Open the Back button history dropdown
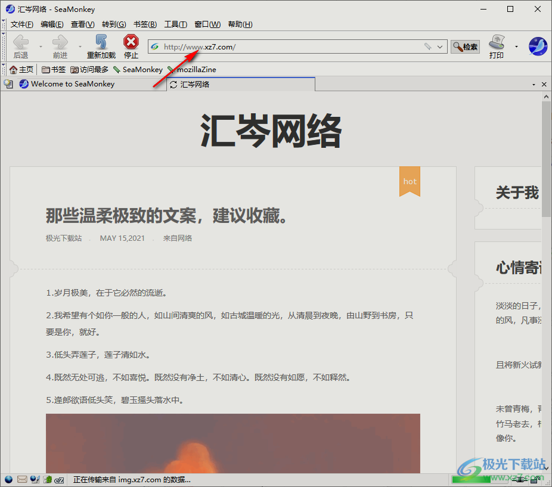Viewport: 552px width, 487px height. tap(41, 46)
